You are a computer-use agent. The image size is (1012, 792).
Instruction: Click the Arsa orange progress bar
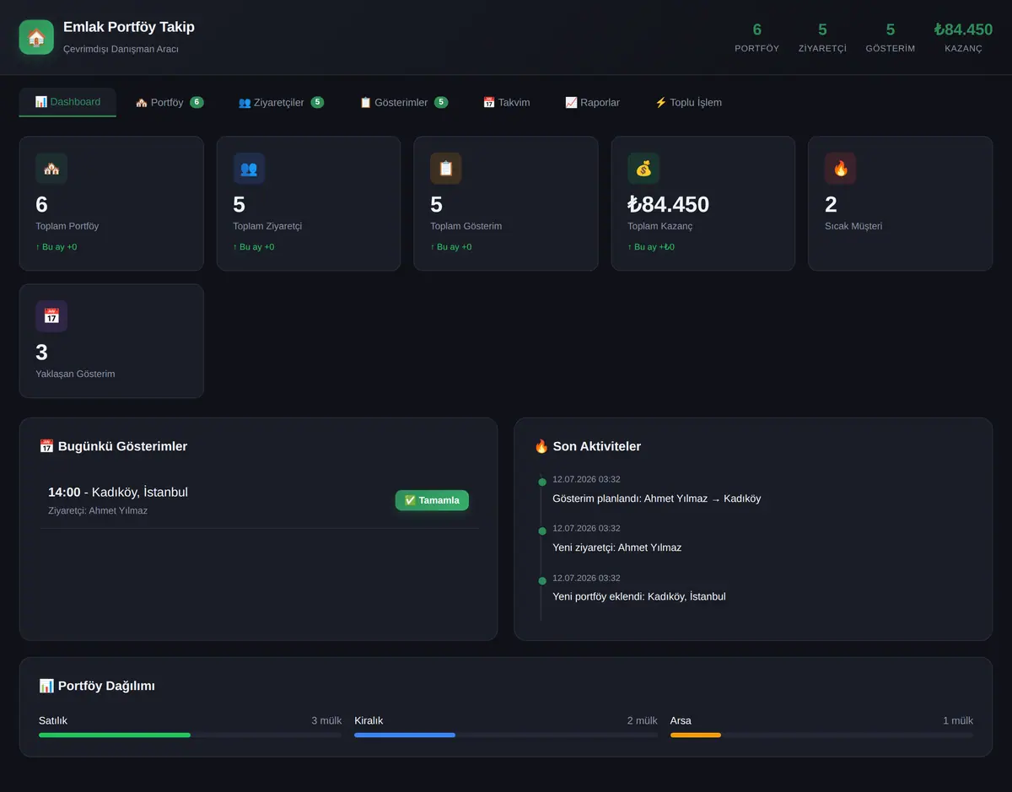(x=696, y=735)
